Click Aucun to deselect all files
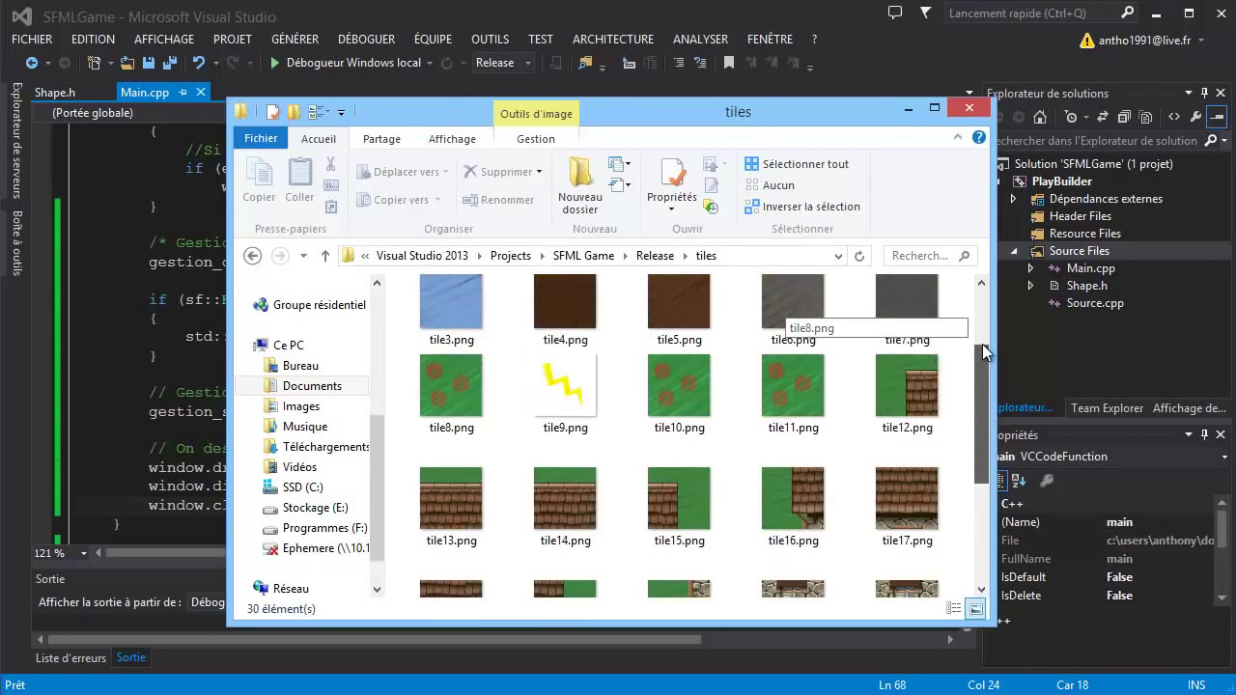The image size is (1236, 695). [770, 185]
